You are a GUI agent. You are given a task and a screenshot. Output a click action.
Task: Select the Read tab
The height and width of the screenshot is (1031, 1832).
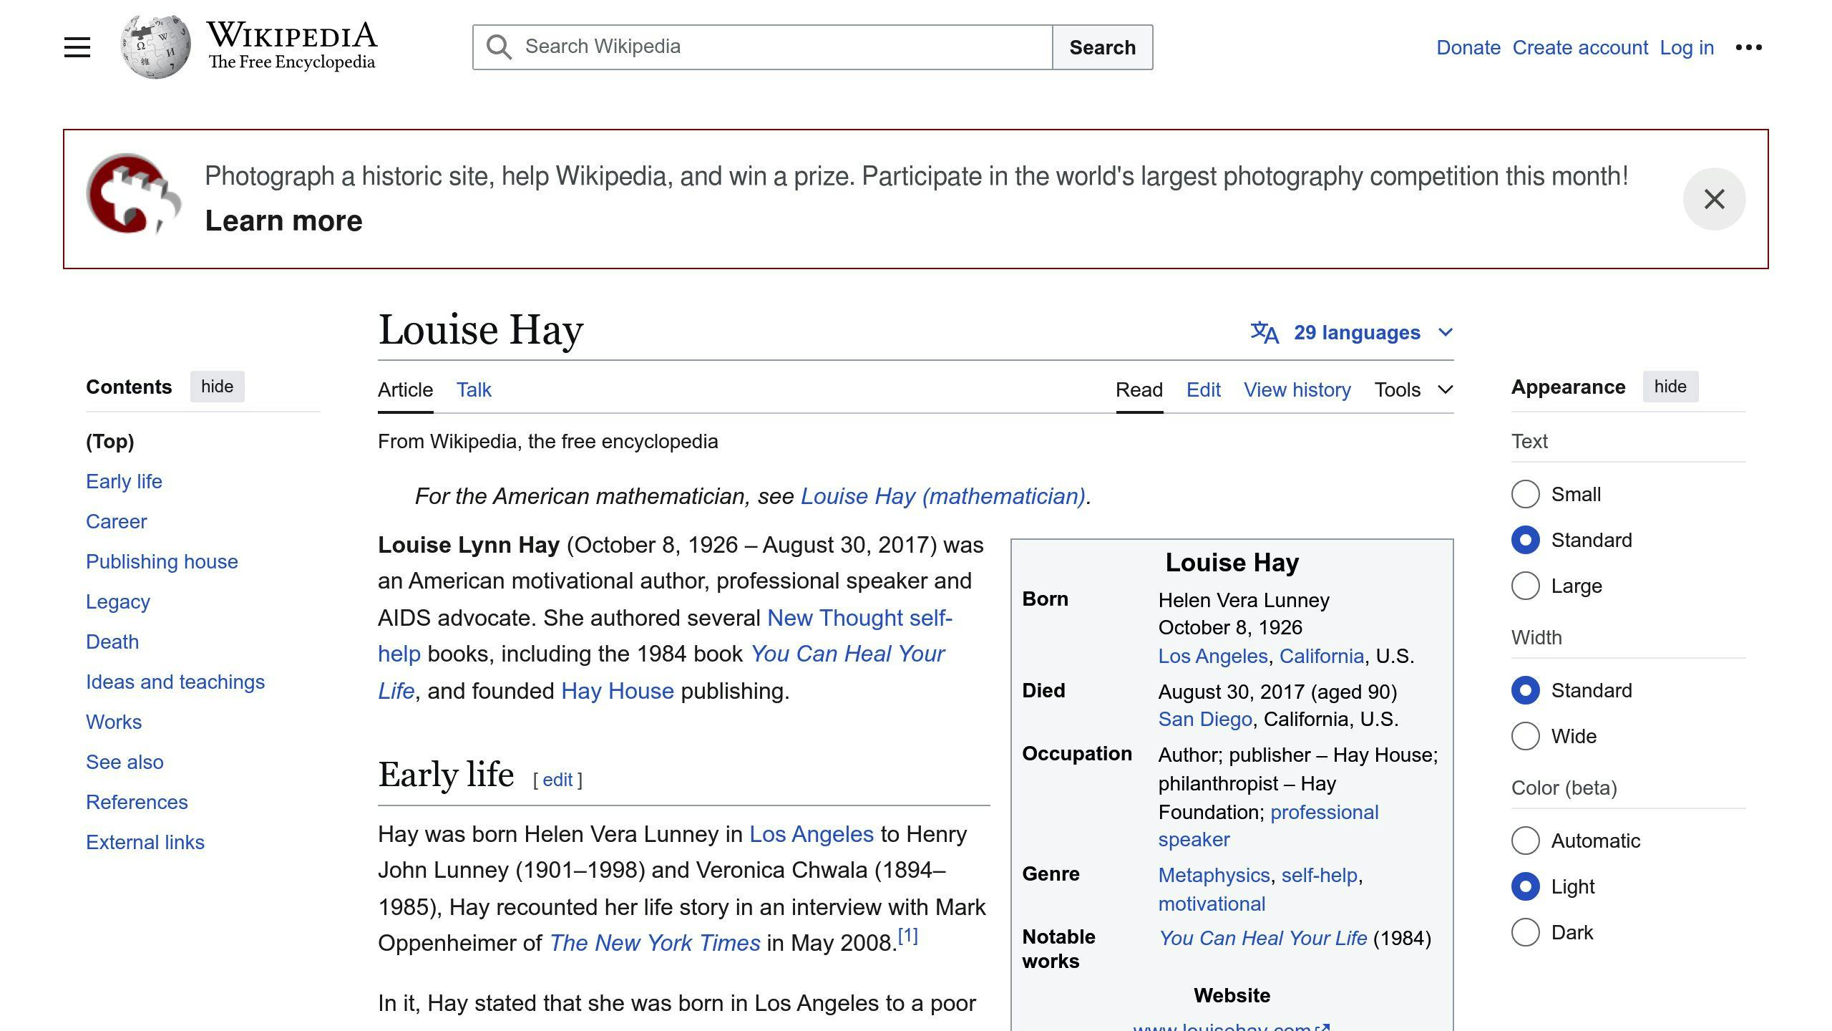(x=1139, y=389)
